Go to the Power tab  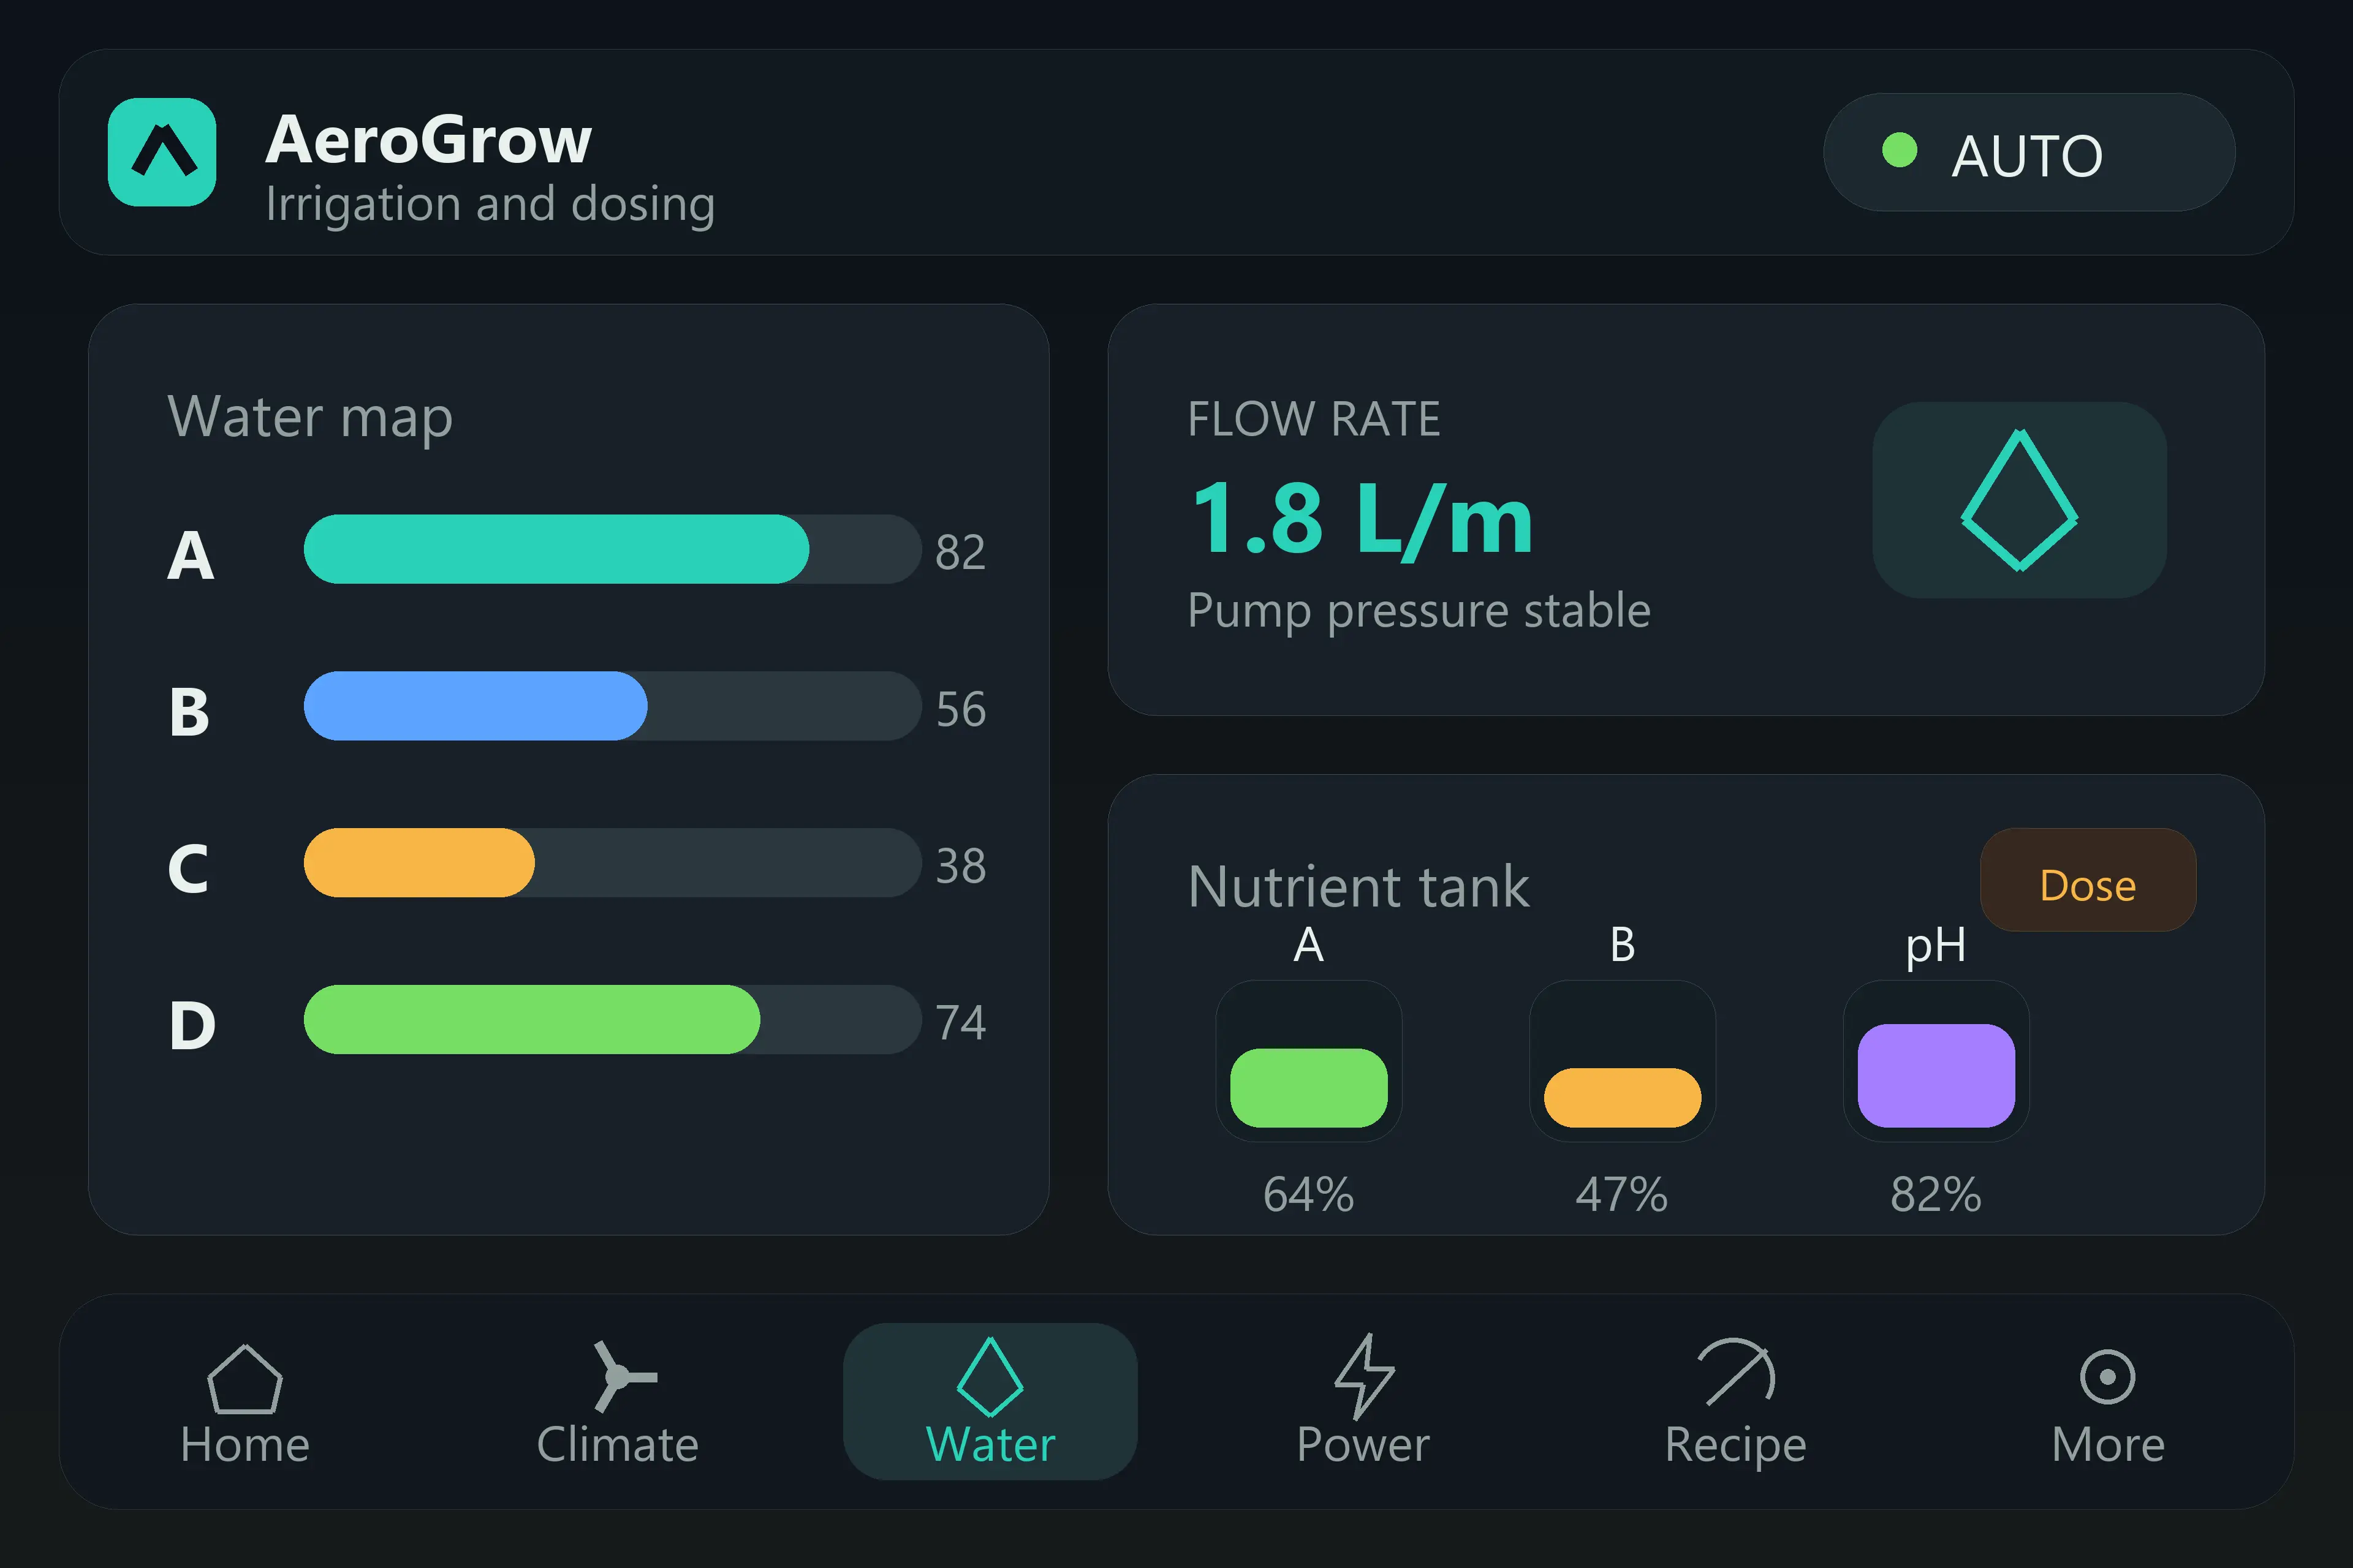click(1363, 1402)
